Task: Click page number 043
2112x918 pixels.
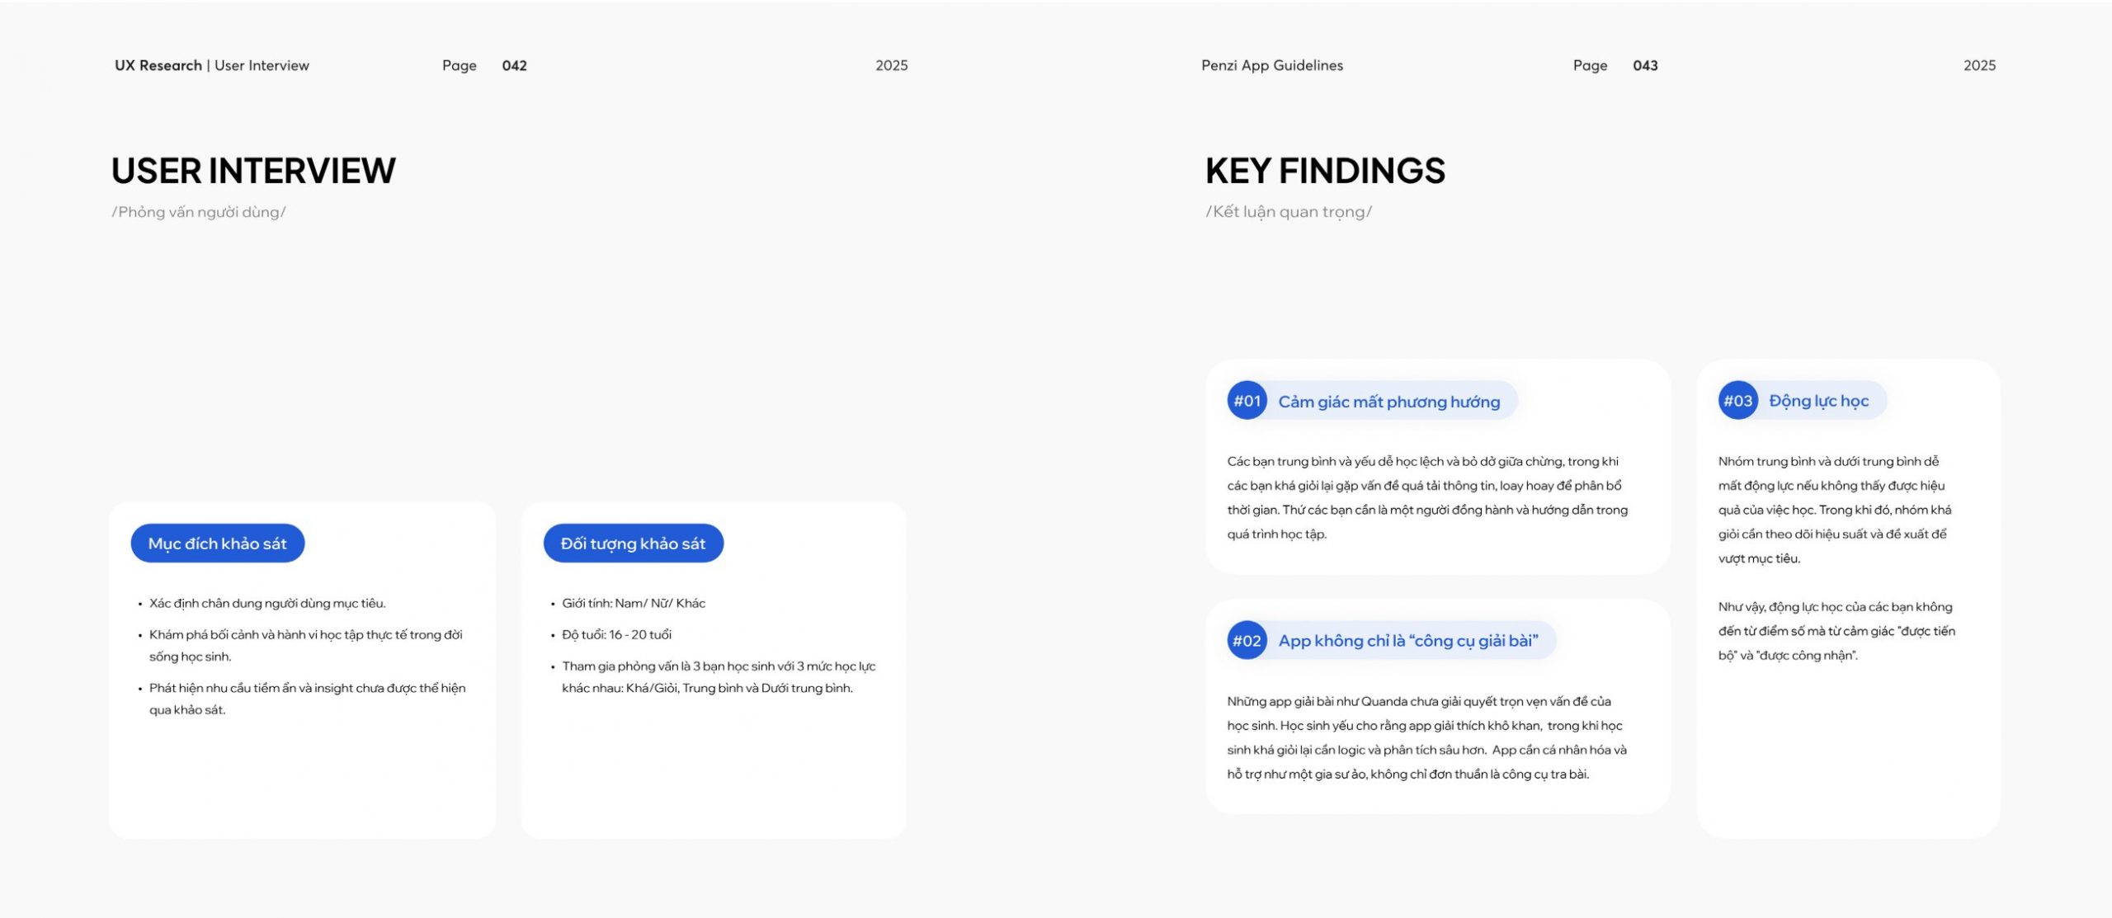Action: click(x=1645, y=65)
